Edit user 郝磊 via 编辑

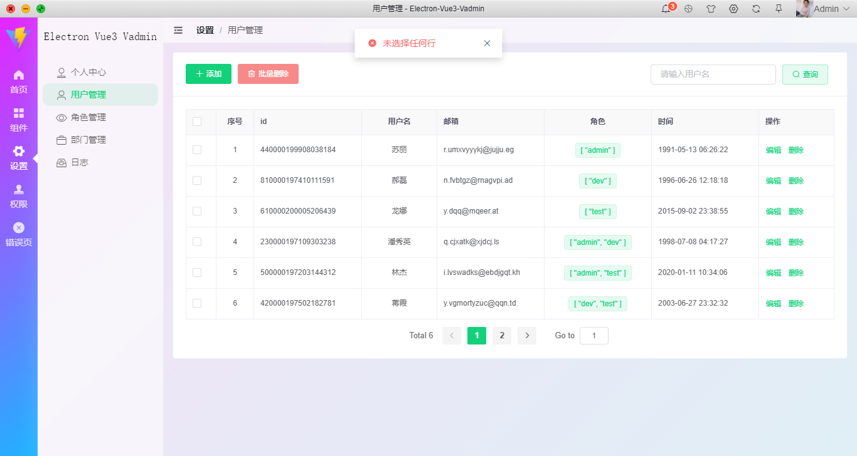coord(774,181)
